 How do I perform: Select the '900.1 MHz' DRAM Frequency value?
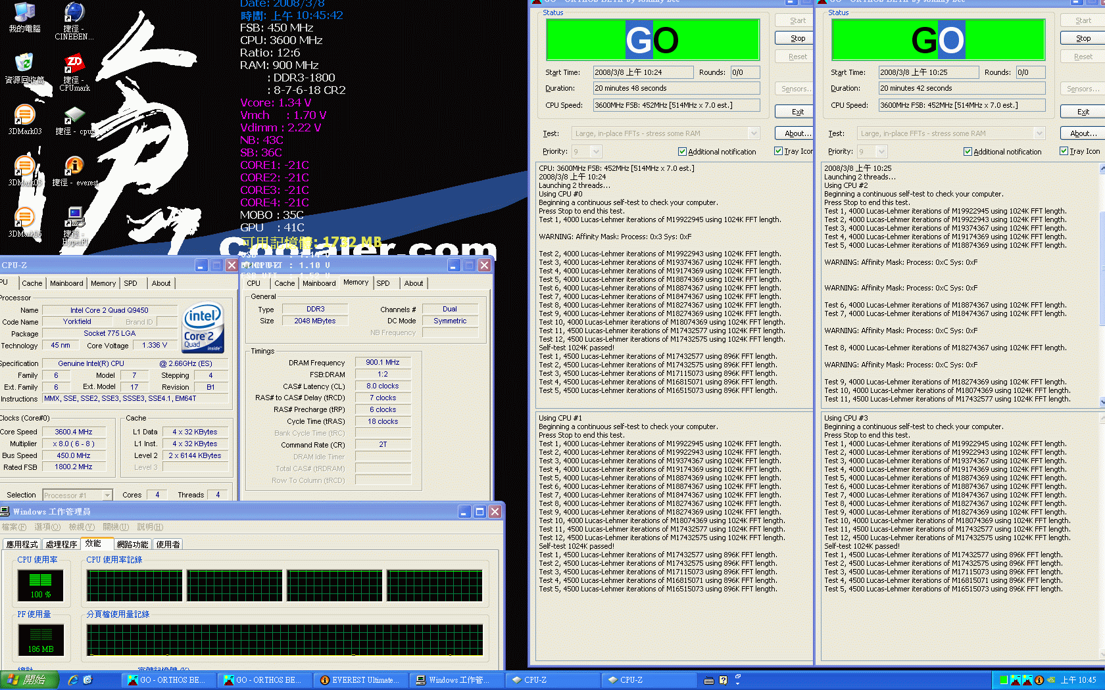pos(383,362)
